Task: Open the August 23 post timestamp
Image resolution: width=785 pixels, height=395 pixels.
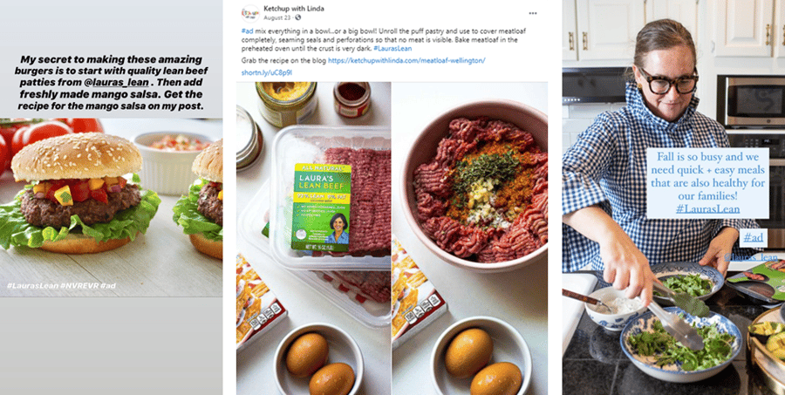Action: click(x=276, y=17)
